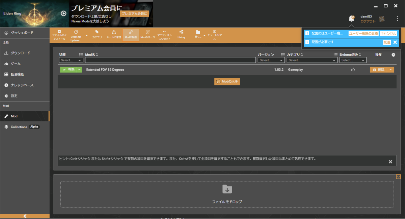Screen dimensions: 405x219
Task: Select Mod page in sidebar
Action: (25, 116)
